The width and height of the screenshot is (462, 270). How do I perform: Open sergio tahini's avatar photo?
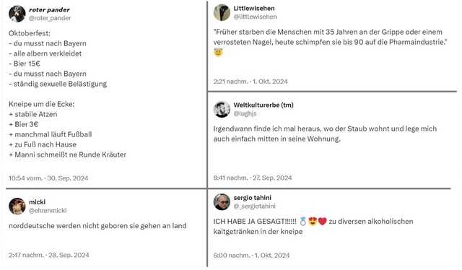(x=222, y=202)
